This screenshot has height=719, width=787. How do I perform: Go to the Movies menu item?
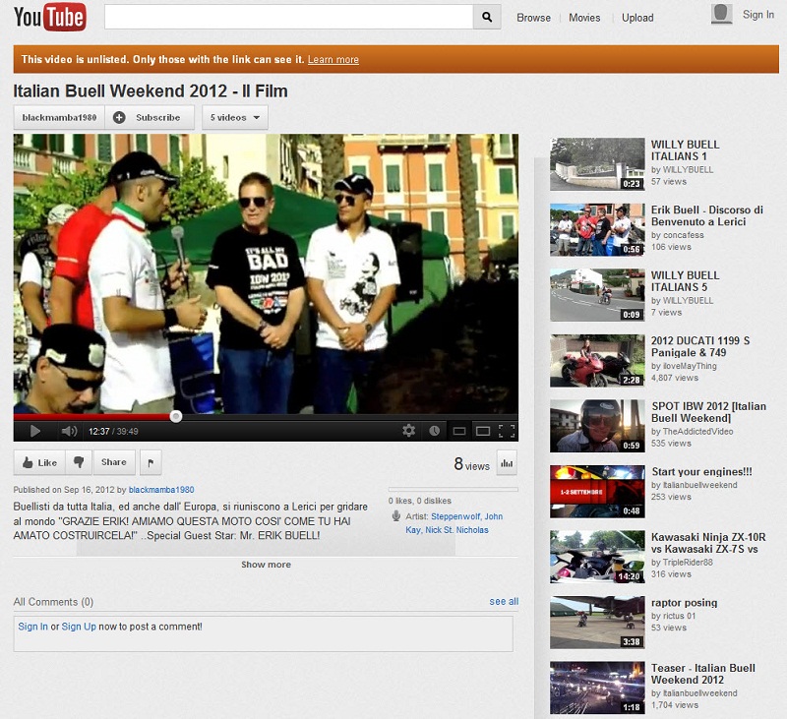tap(584, 18)
